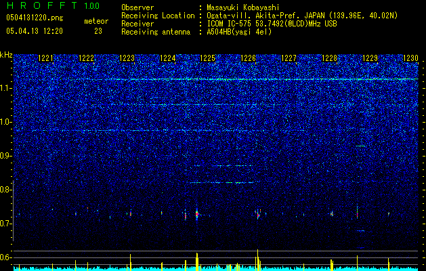Click the HROFFT 1.0.0 title text

(53, 5)
